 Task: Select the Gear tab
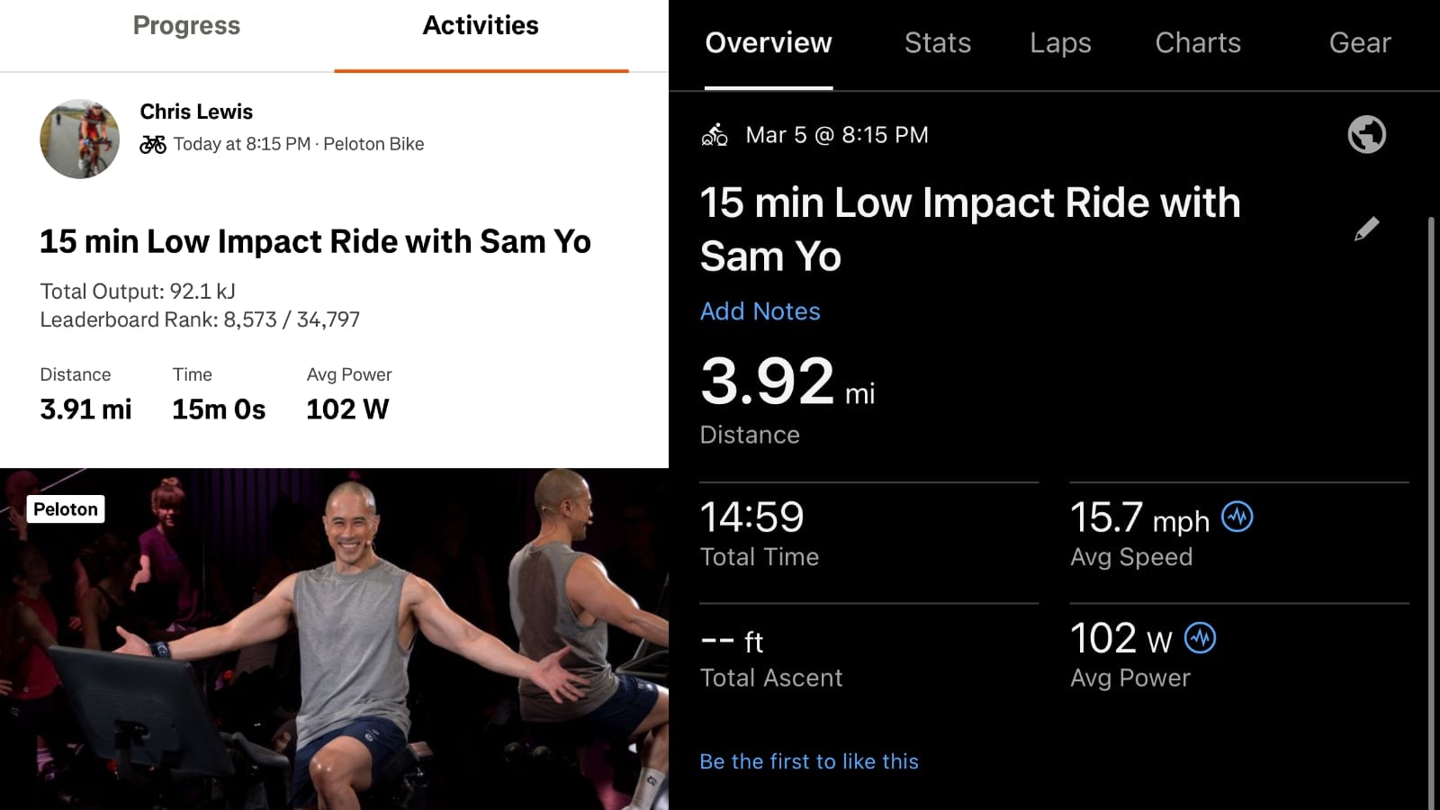[x=1359, y=43]
